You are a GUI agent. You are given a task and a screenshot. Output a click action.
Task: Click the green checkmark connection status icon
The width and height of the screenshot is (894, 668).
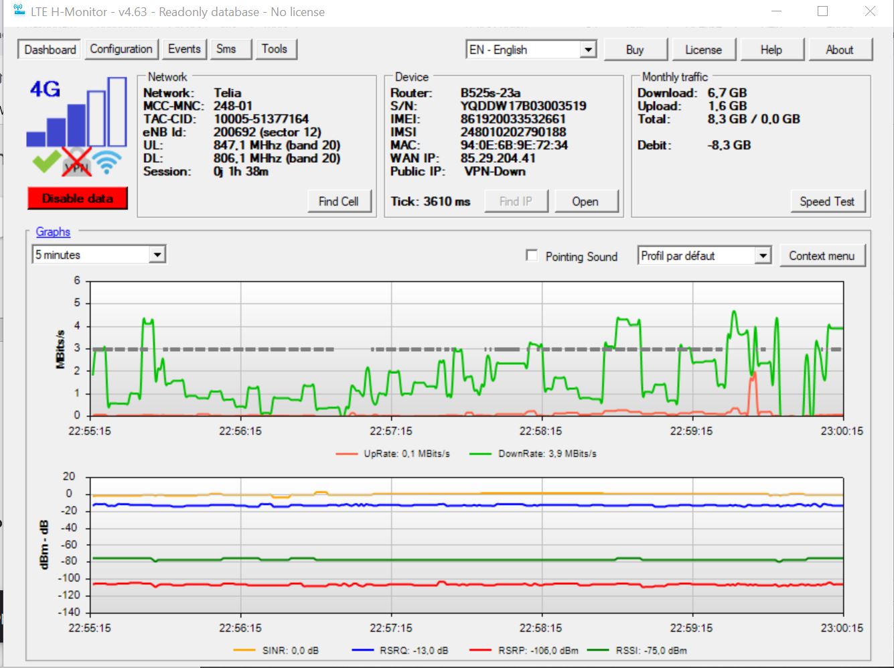point(46,161)
